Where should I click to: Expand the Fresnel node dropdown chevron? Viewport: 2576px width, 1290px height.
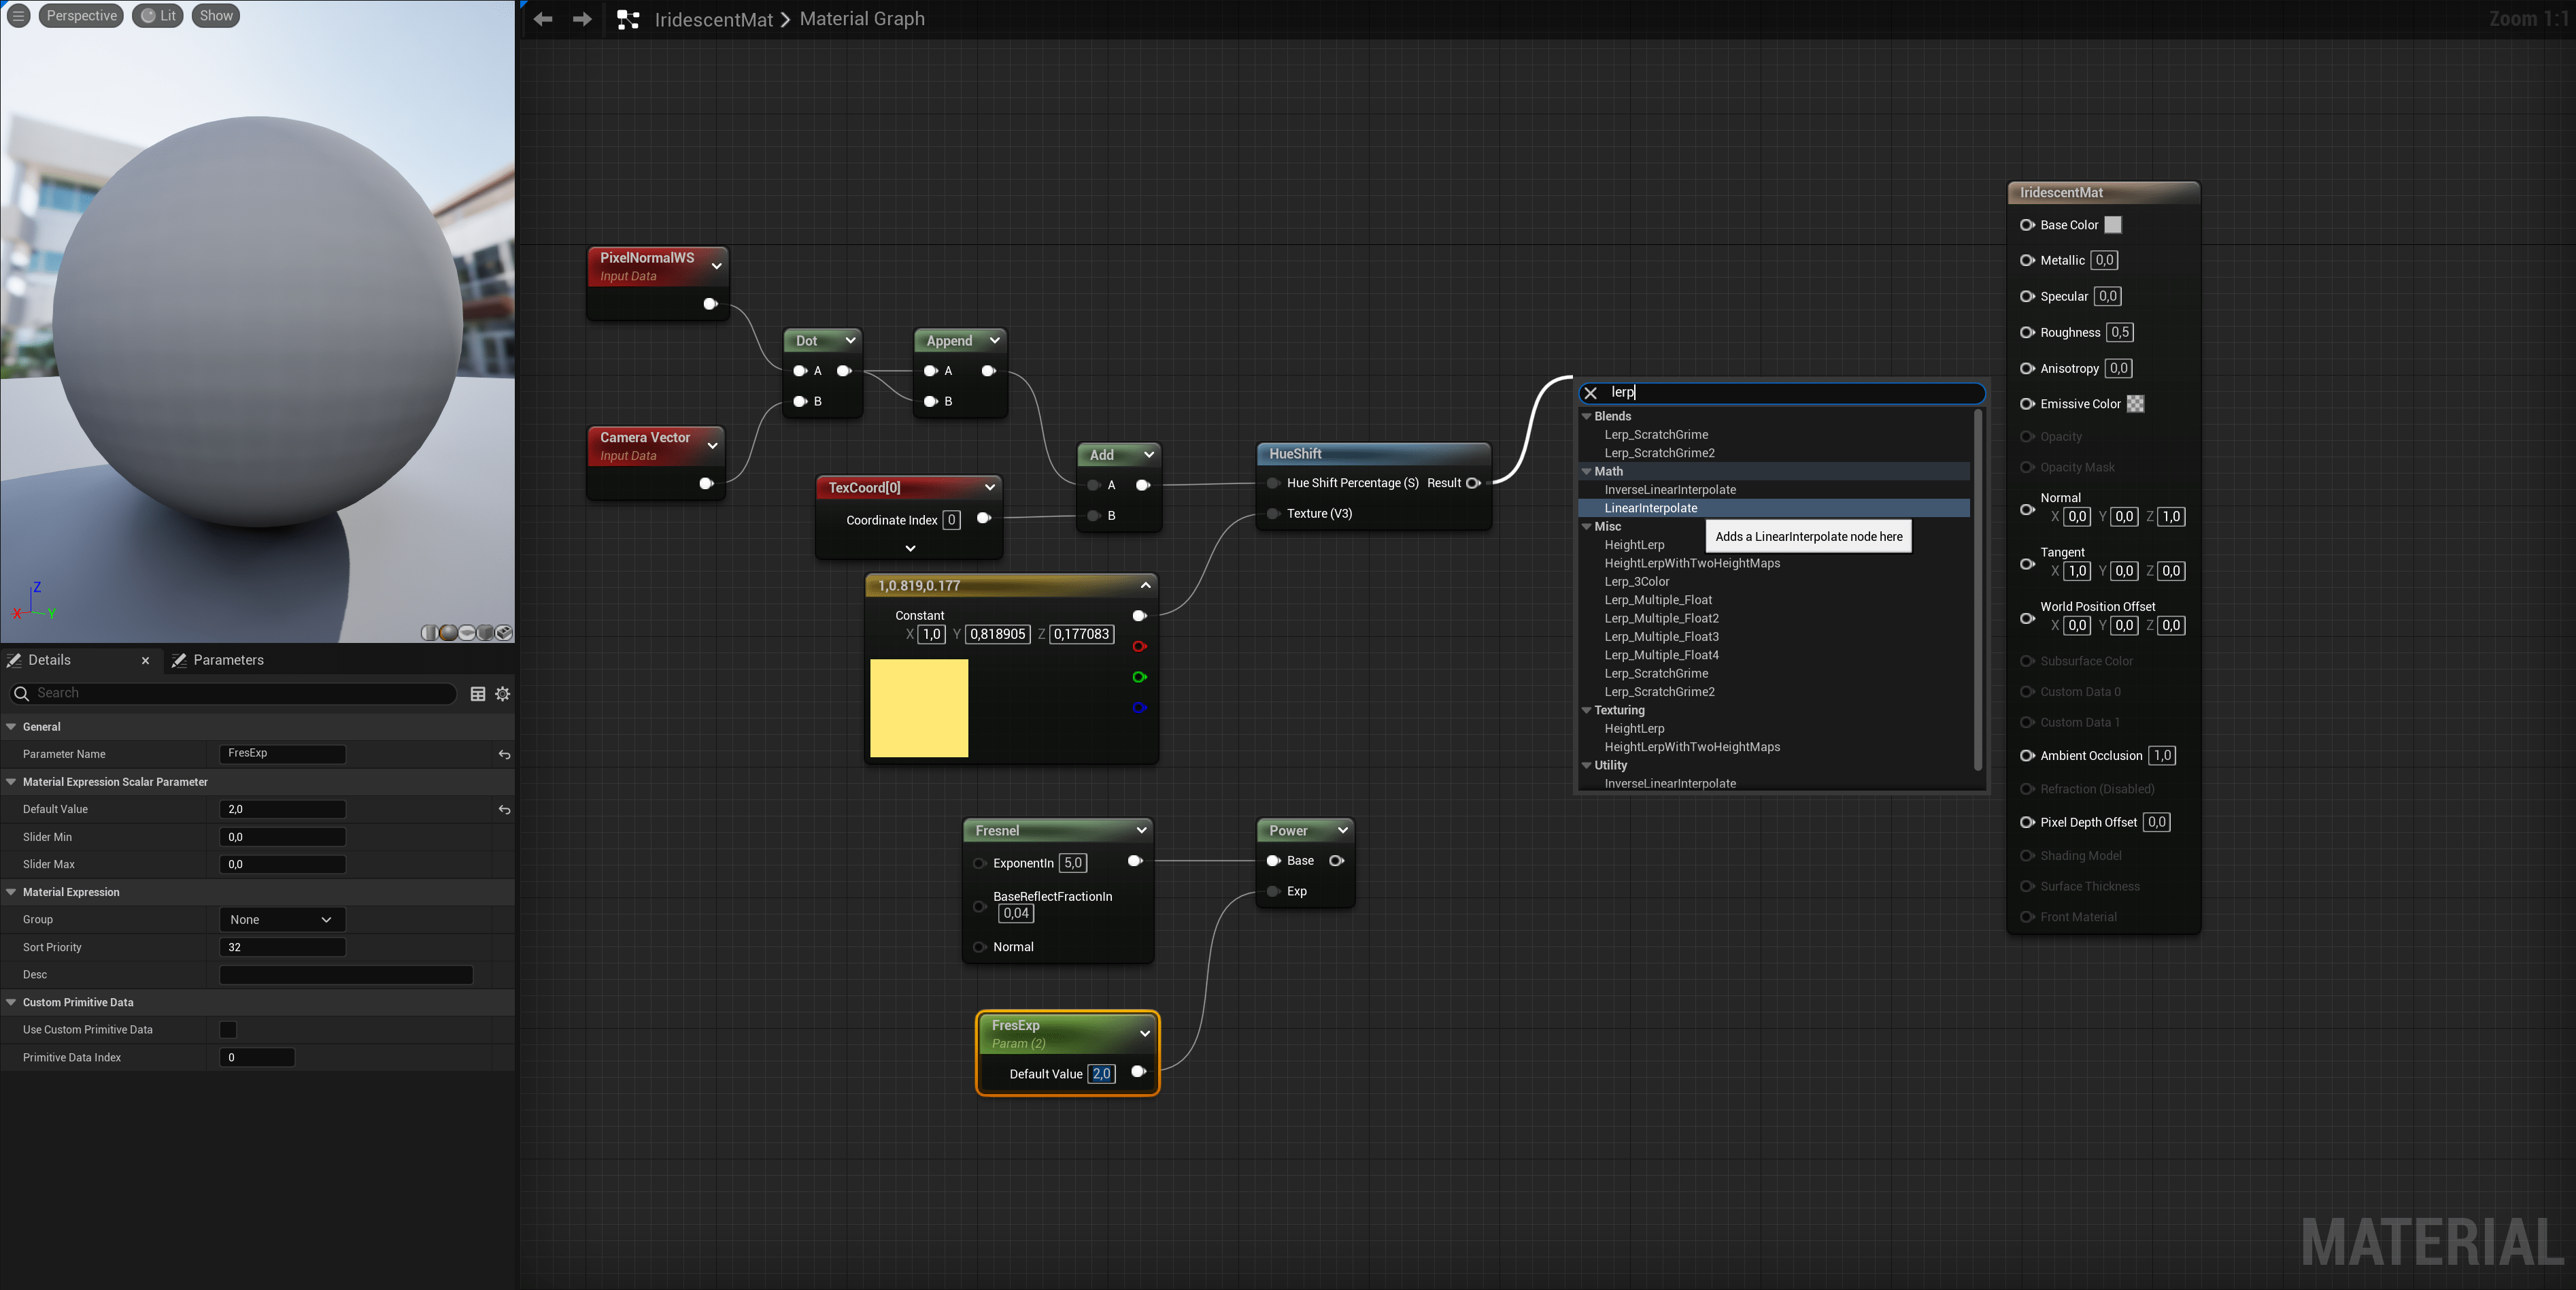pyautogui.click(x=1141, y=831)
